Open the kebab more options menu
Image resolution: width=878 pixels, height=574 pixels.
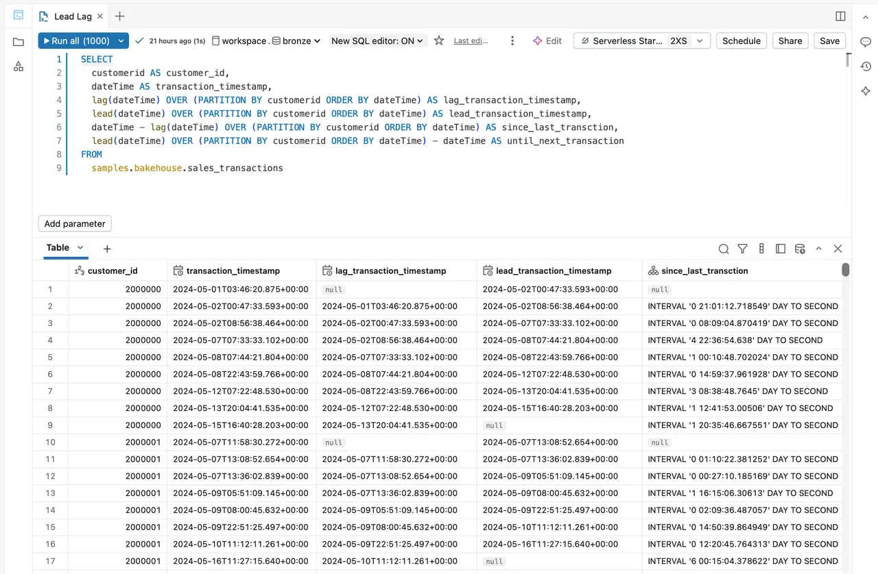point(512,41)
